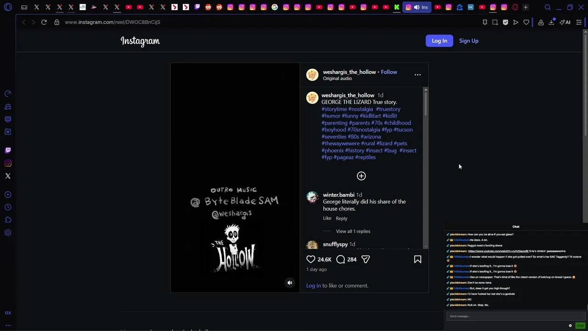Click the heart bookmark icon in the address bar

tap(526, 22)
